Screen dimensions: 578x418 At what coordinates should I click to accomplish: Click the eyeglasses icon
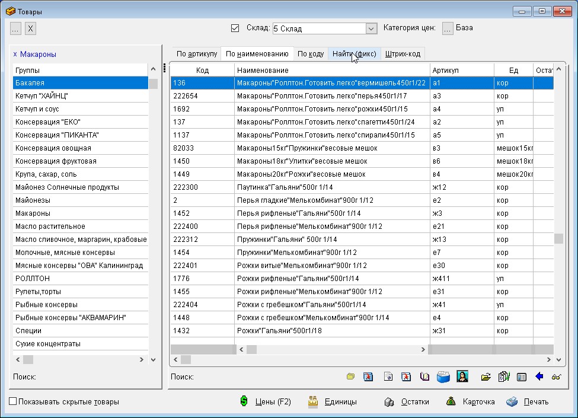click(x=556, y=376)
